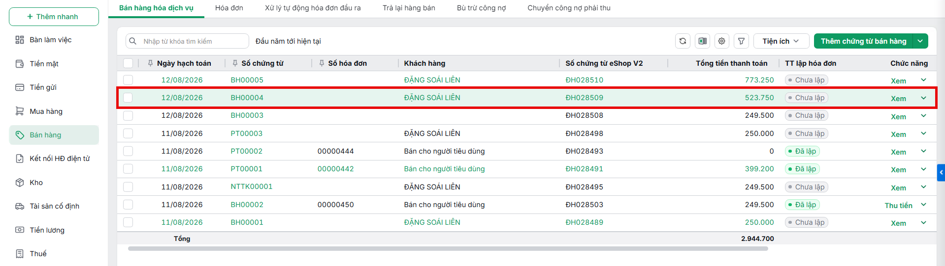The image size is (945, 266).
Task: Check the row PT00003 checkbox
Action: [x=128, y=133]
